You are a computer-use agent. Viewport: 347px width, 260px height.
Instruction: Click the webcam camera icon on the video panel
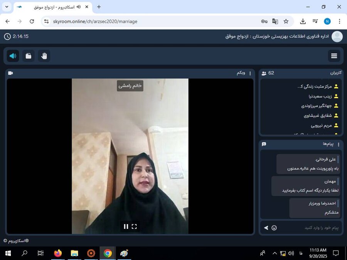coord(10,73)
